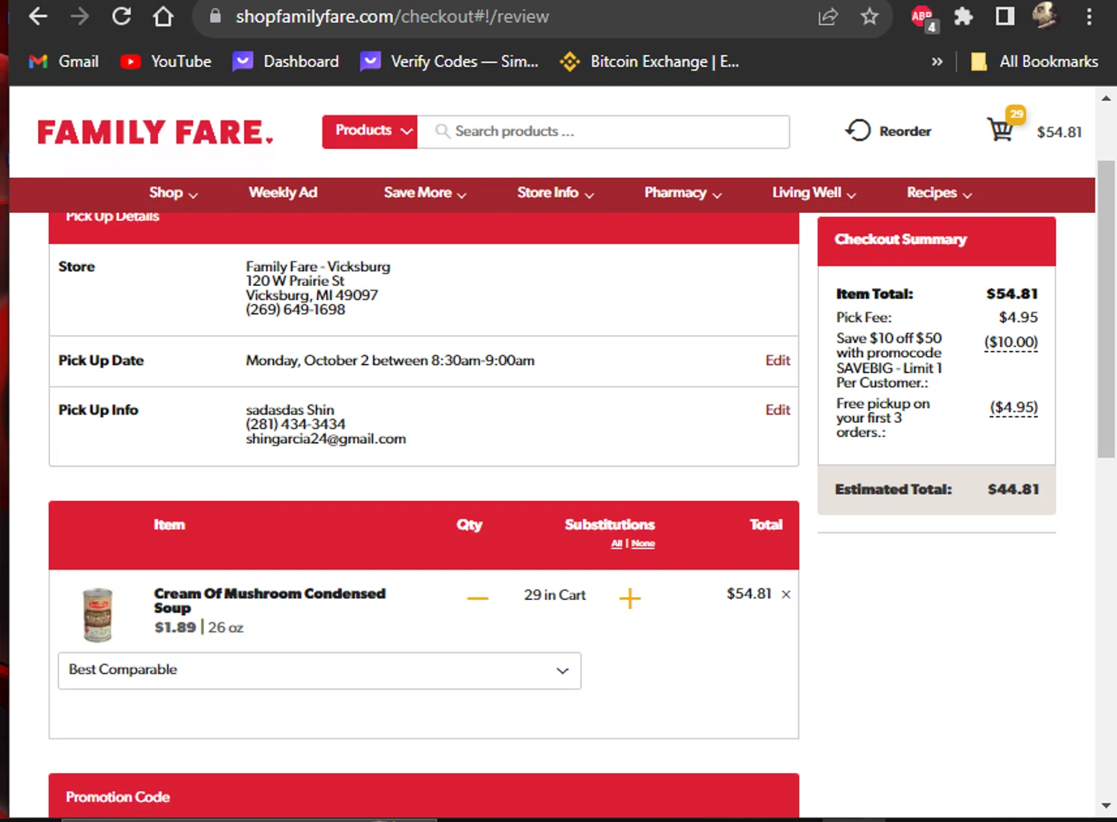Expand the Recipes menu

click(939, 193)
